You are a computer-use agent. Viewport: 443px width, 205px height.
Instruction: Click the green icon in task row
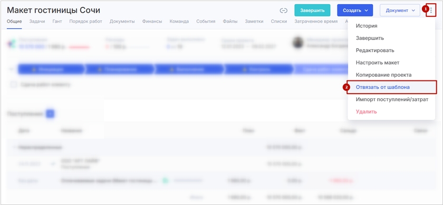tap(165, 180)
